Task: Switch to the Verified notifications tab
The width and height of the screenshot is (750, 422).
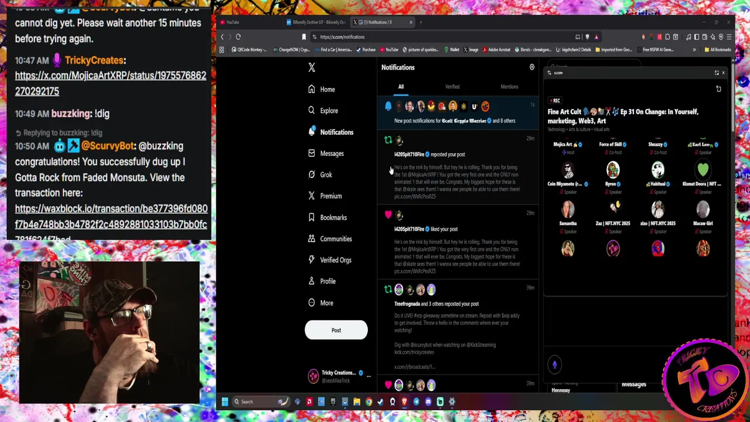Action: [452, 87]
